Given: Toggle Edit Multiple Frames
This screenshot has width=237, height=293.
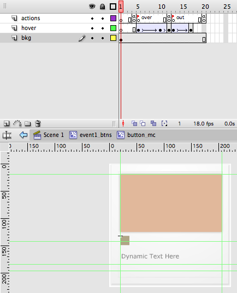Looking at the screenshot, I should click(153, 123).
